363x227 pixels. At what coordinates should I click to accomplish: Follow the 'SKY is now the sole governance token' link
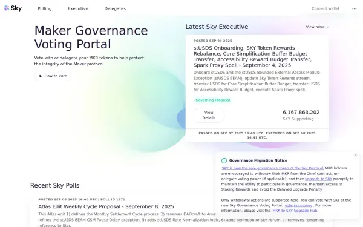click(x=273, y=168)
